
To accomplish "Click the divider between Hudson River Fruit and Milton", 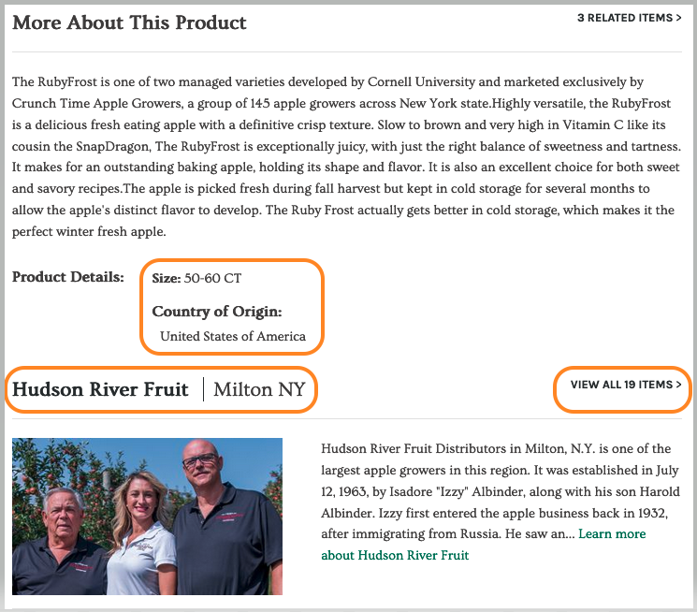I will tap(204, 389).
